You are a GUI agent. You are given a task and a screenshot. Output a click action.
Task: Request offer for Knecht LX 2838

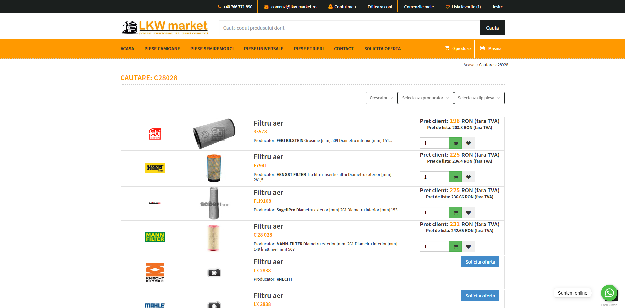coord(480,262)
